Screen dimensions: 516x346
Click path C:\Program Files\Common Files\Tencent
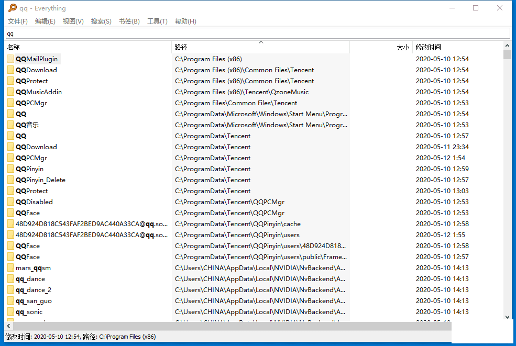(236, 103)
